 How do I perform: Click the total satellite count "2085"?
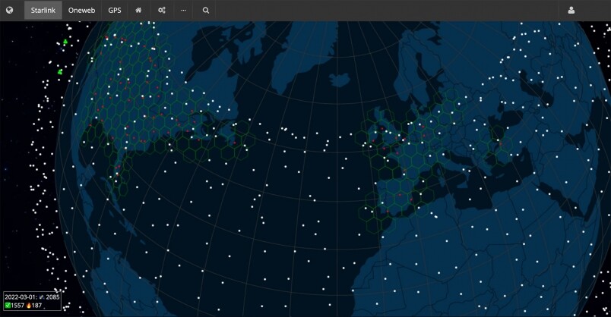(52, 297)
